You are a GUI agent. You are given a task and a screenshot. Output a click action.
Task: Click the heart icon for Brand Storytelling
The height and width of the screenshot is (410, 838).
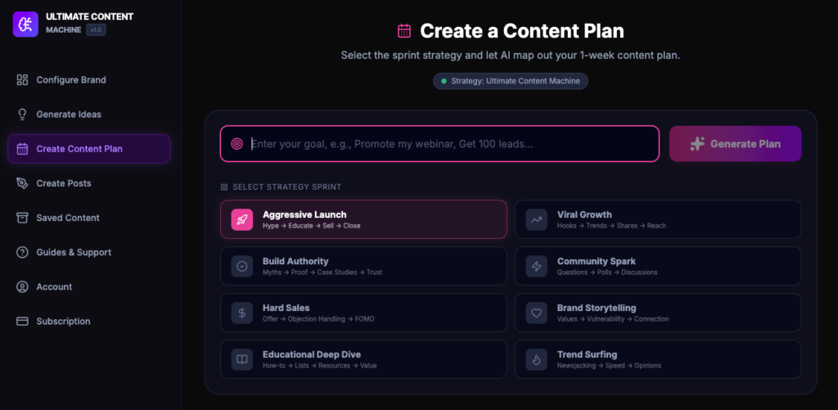pyautogui.click(x=537, y=313)
